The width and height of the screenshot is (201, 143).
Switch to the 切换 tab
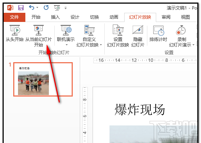pyautogui.click(x=94, y=17)
